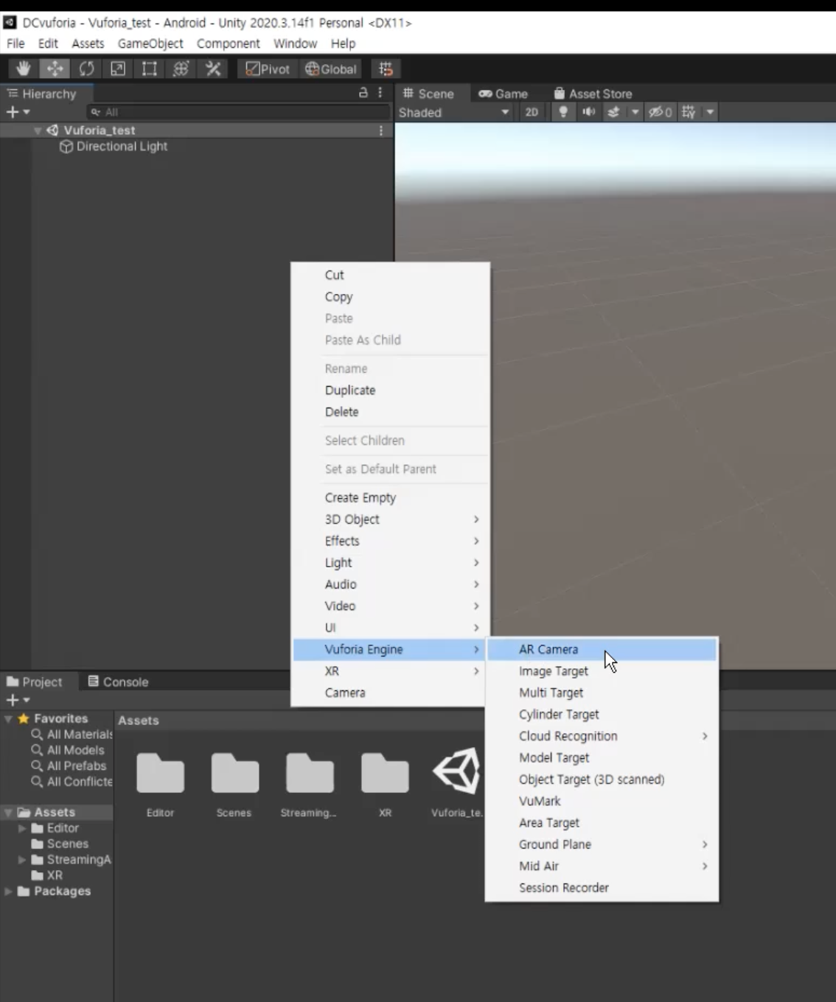Open the XR folder thumbnail

pos(385,773)
